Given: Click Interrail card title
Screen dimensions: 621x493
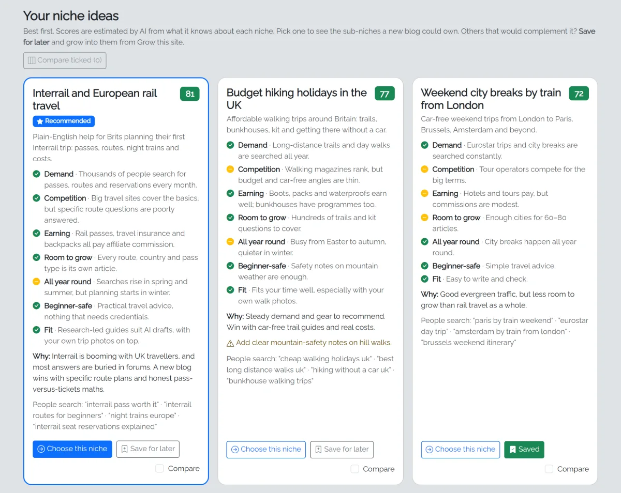Looking at the screenshot, I should click(x=95, y=99).
